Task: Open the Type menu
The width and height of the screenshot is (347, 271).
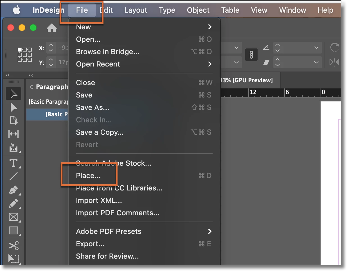Action: (167, 10)
